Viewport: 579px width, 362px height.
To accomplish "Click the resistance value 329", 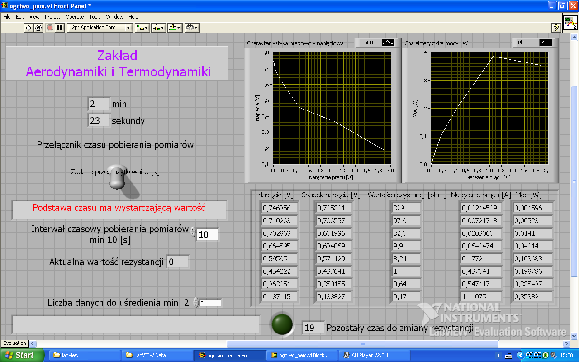I will (x=406, y=208).
